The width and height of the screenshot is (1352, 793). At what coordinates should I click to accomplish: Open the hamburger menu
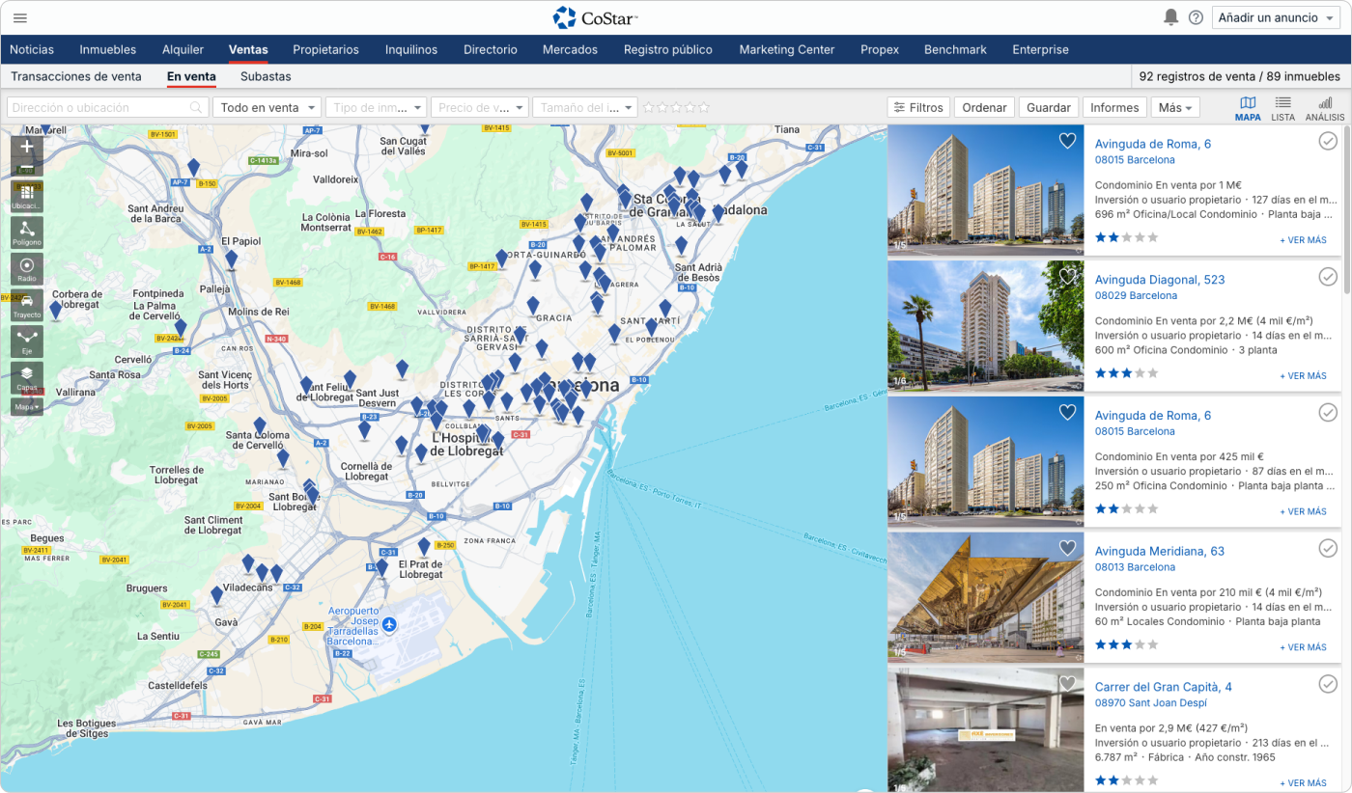coord(20,17)
